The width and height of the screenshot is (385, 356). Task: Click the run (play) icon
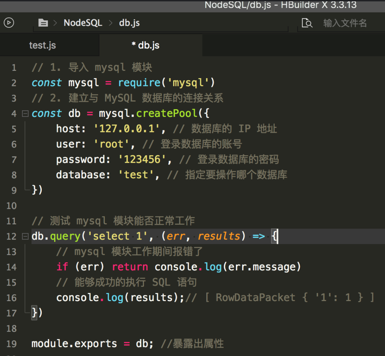pyautogui.click(x=9, y=23)
